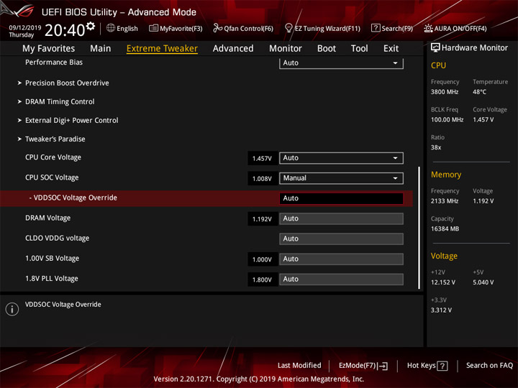The image size is (518, 388).
Task: Toggle the AURA ON/OFF light icon
Action: click(428, 28)
